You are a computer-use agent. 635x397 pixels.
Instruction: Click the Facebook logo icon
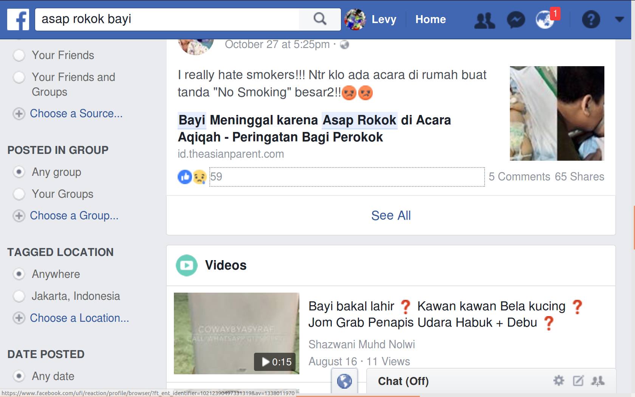pos(18,19)
